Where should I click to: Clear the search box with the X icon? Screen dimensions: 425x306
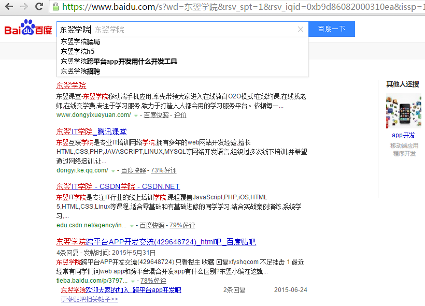[300, 29]
